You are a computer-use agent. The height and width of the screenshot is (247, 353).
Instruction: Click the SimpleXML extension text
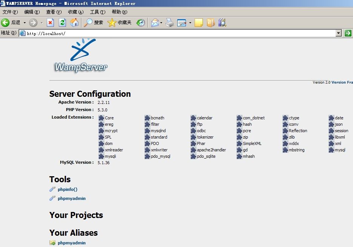(x=252, y=143)
